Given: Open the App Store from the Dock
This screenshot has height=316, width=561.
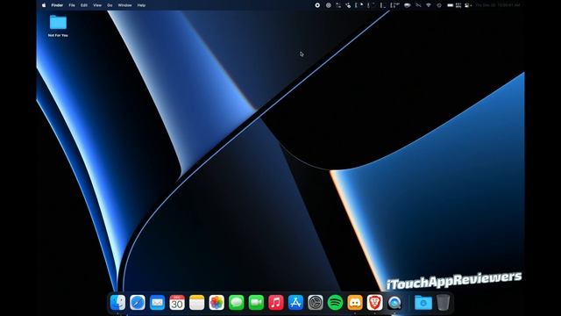Looking at the screenshot, I should [295, 303].
